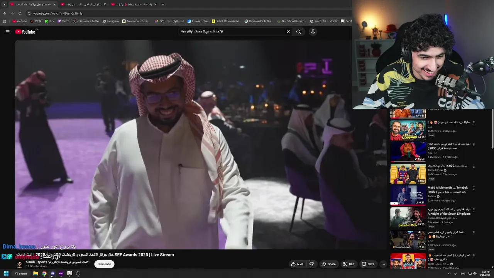
Task: Open options menu for SXB video
Action: 474,123
